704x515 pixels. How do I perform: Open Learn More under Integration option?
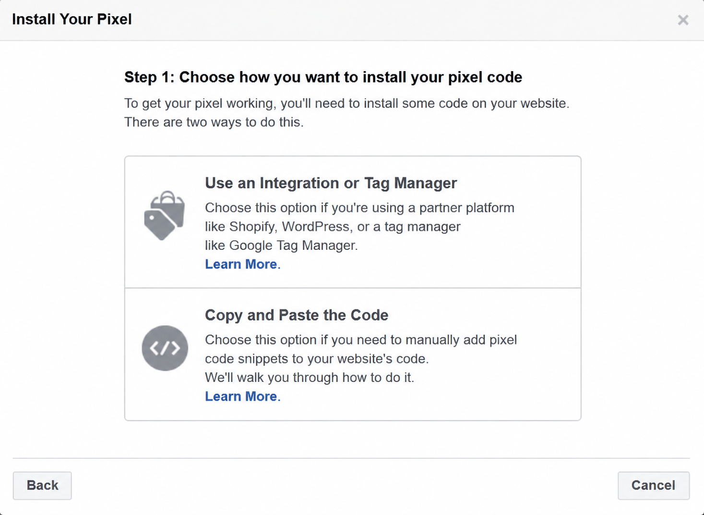[241, 264]
